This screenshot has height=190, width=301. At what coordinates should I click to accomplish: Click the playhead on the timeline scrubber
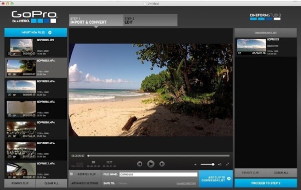(88, 156)
